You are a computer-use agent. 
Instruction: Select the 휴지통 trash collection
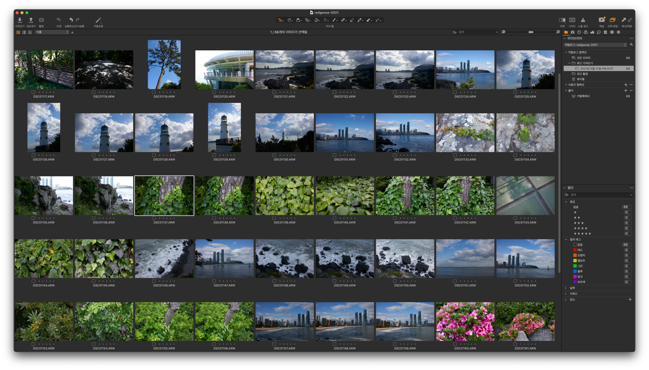coord(581,79)
